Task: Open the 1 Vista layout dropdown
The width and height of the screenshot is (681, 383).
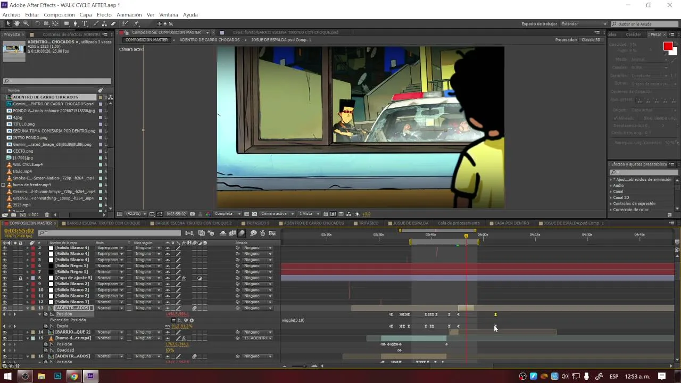Action: click(309, 214)
